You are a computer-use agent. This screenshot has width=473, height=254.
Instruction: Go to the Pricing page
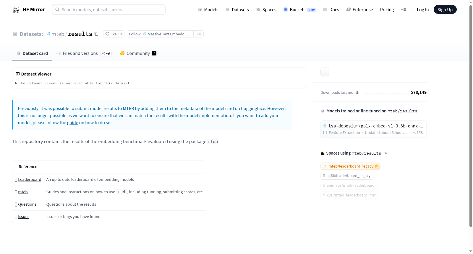387,9
